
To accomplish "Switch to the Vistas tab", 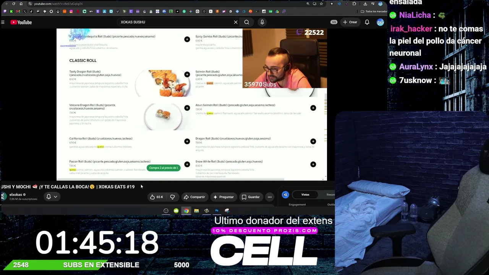I will 305,195.
